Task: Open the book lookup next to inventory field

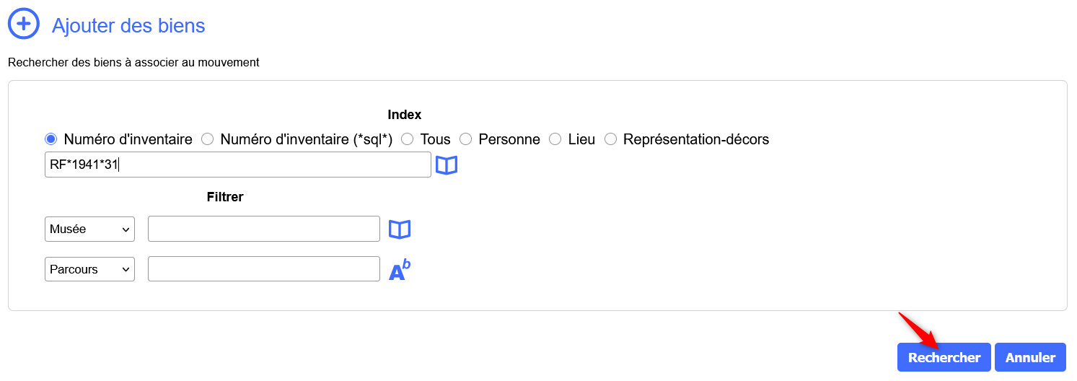Action: pos(447,165)
